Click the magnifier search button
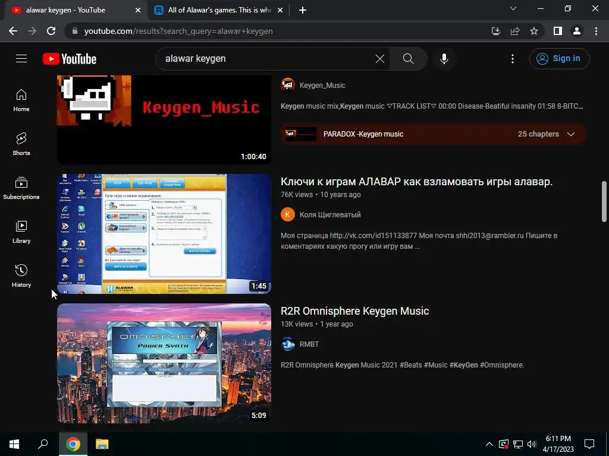The width and height of the screenshot is (609, 456). coord(408,59)
